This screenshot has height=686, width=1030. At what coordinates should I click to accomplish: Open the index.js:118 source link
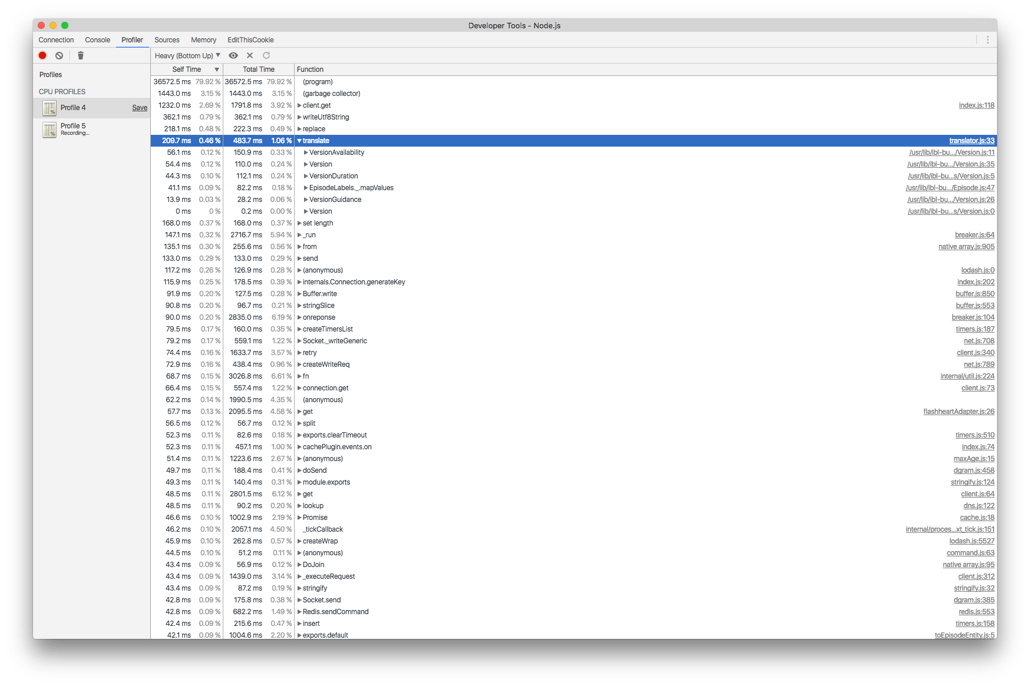pos(976,105)
